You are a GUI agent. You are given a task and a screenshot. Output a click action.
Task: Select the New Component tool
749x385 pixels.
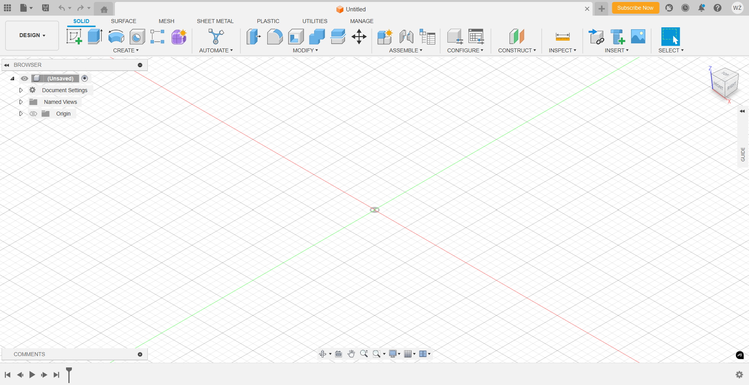385,37
